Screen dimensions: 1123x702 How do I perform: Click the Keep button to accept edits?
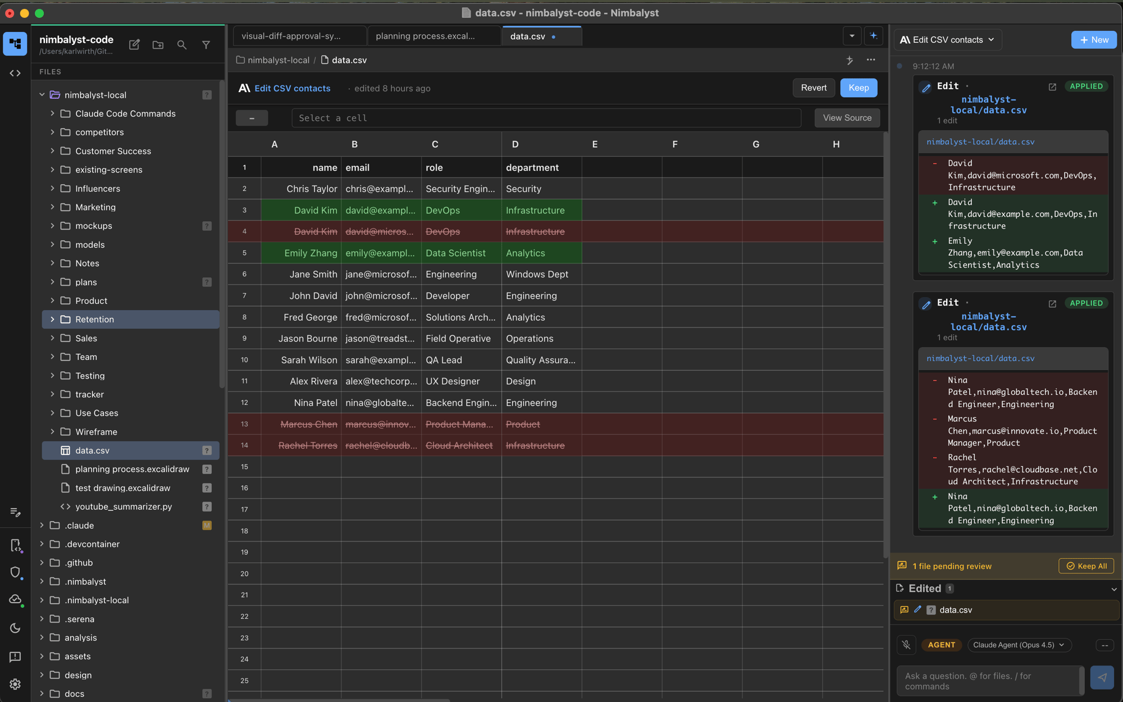859,88
